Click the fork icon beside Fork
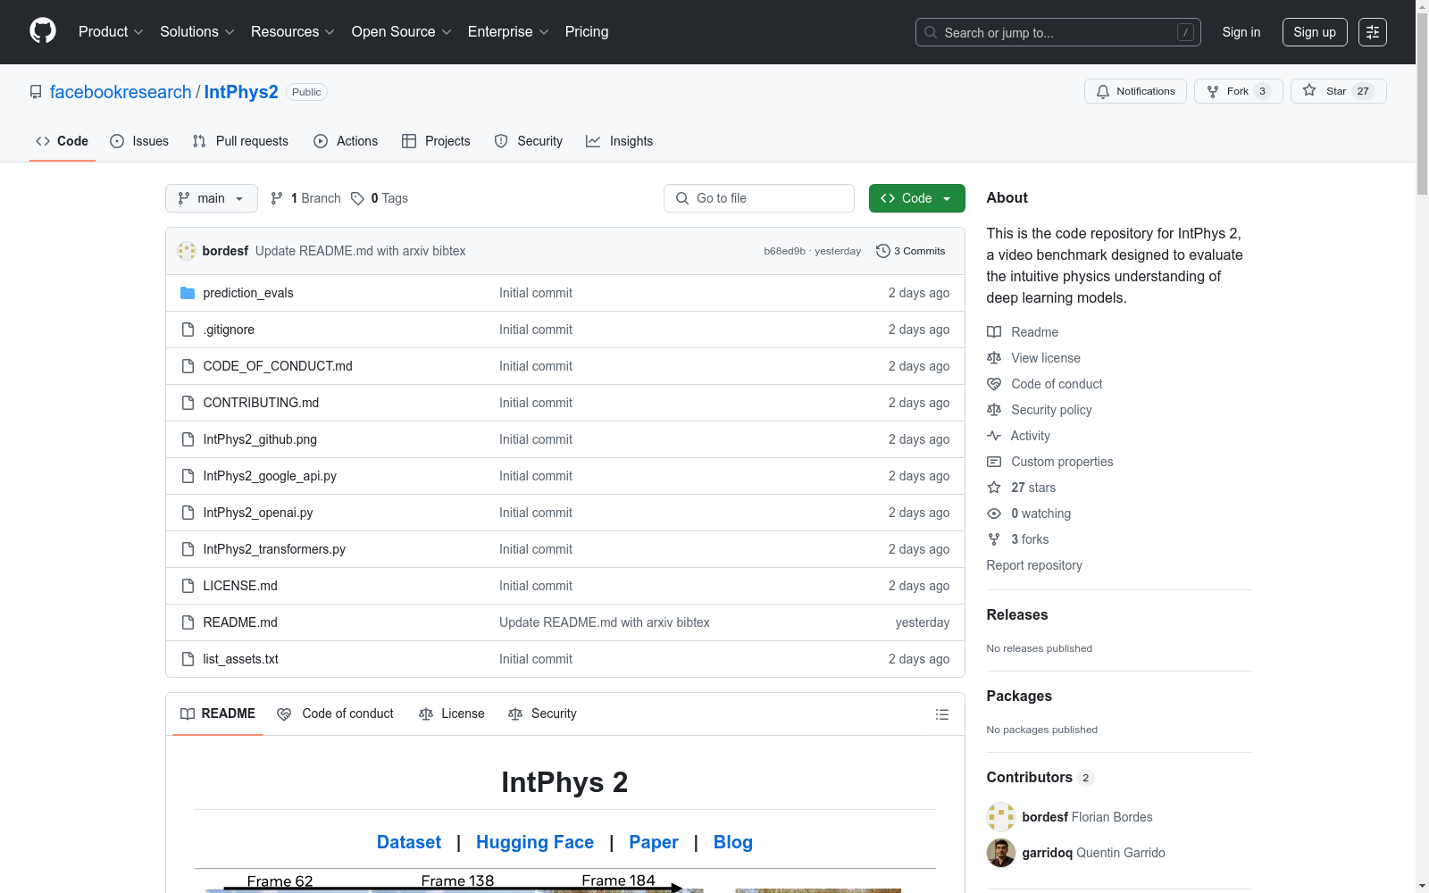This screenshot has height=893, width=1429. point(1213,91)
